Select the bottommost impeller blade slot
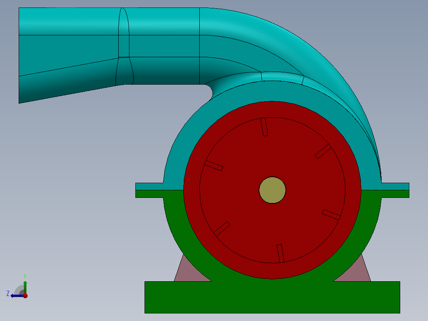428x321 pixels. 280,253
